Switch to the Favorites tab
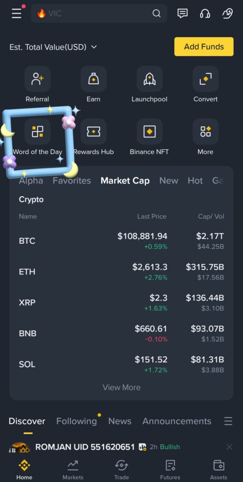This screenshot has width=243, height=482. 72,181
